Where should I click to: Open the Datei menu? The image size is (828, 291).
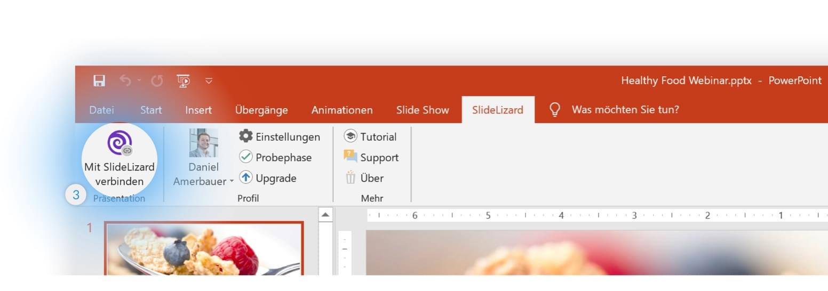(101, 110)
